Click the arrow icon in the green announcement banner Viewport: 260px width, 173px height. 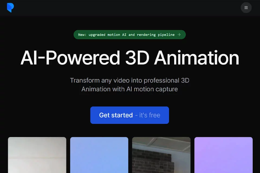pos(179,35)
